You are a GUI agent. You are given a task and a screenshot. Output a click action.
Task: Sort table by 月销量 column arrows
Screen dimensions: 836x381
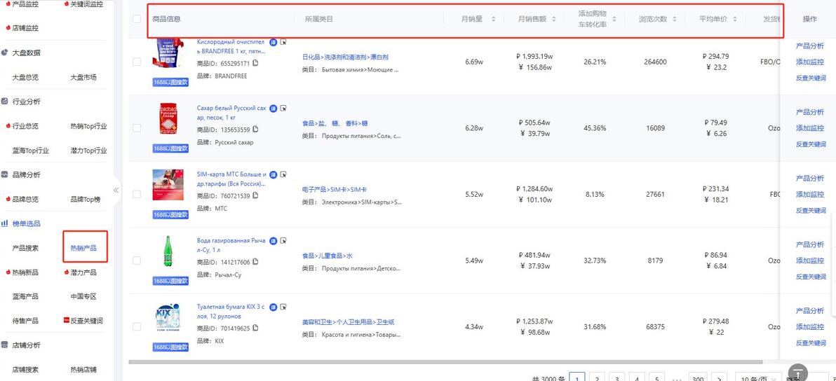tap(493, 19)
